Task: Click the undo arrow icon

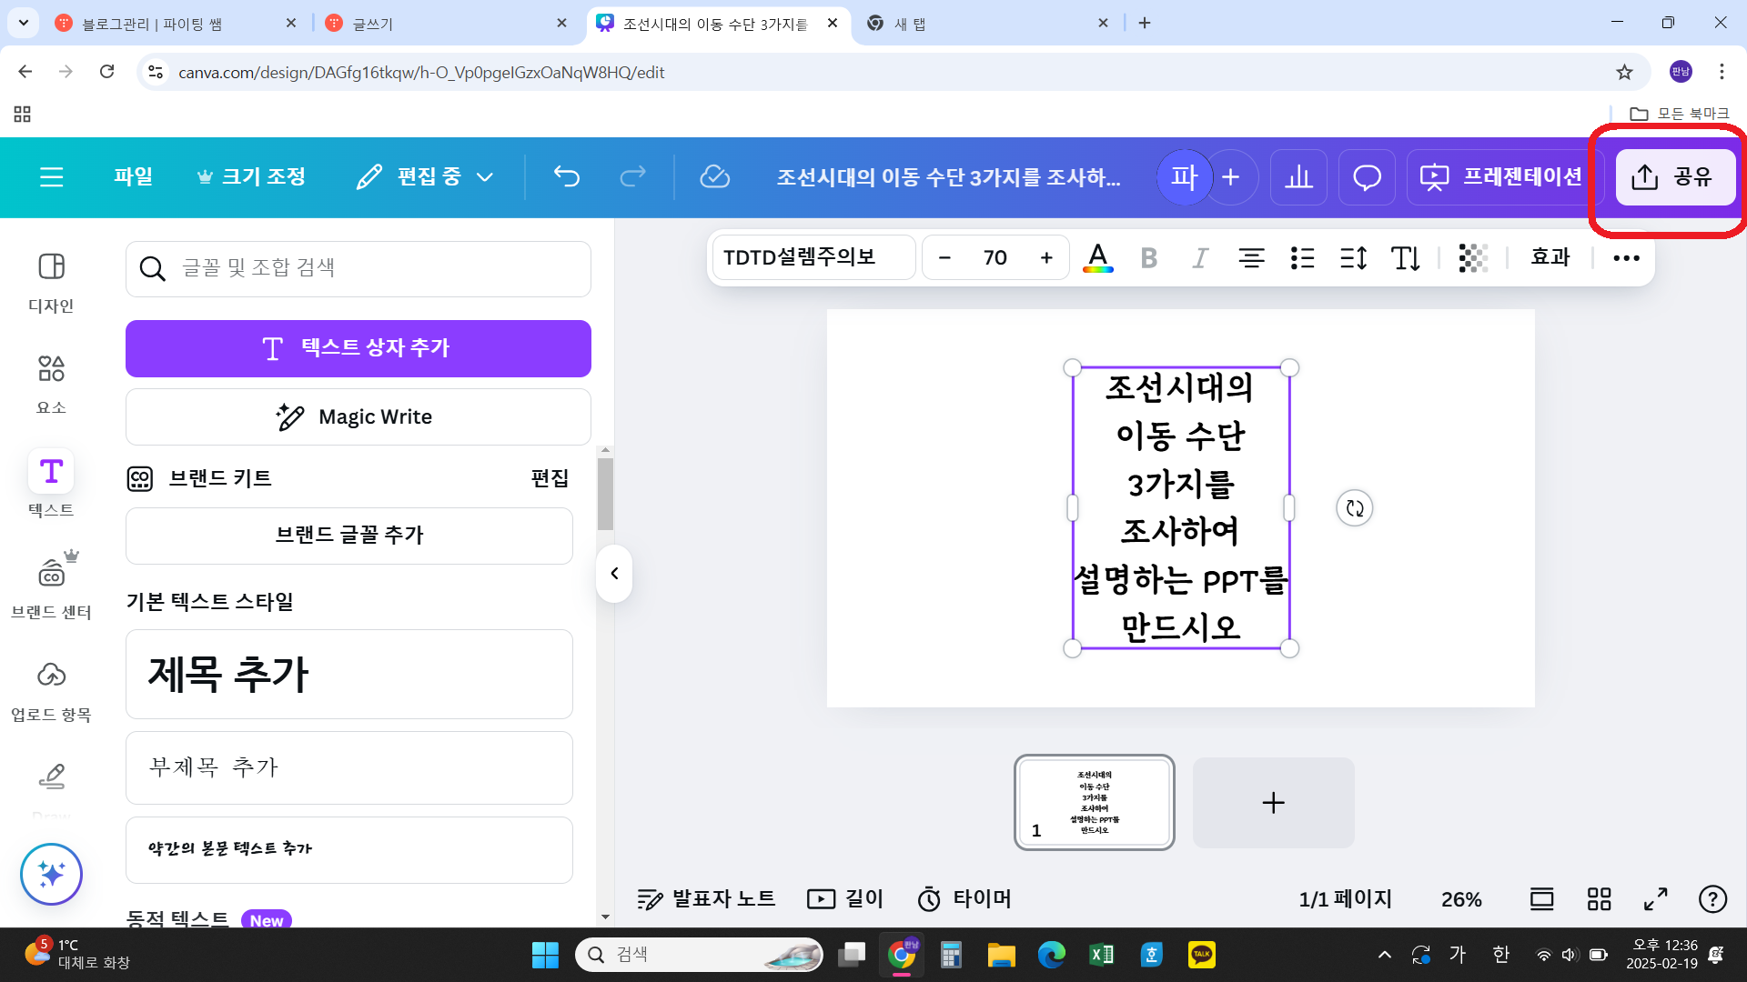Action: point(566,176)
